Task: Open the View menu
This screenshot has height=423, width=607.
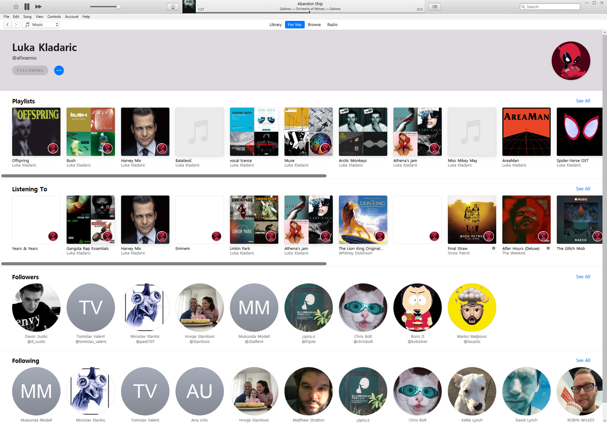Action: (39, 17)
